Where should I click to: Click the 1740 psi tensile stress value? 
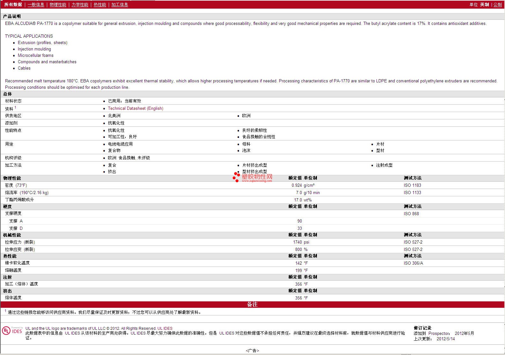pos(301,242)
